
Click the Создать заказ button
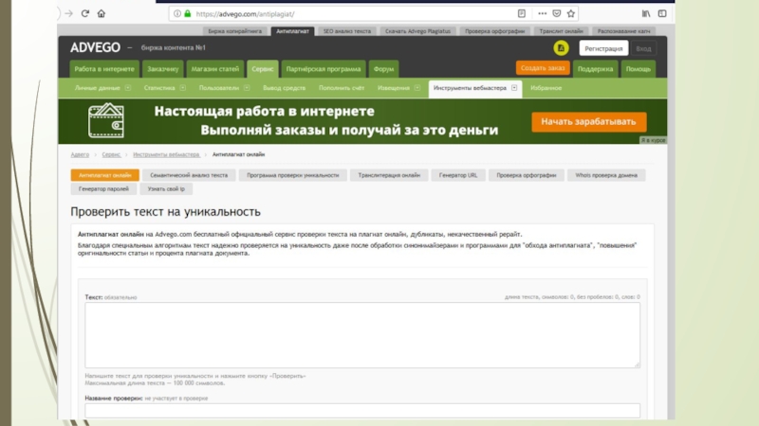543,68
